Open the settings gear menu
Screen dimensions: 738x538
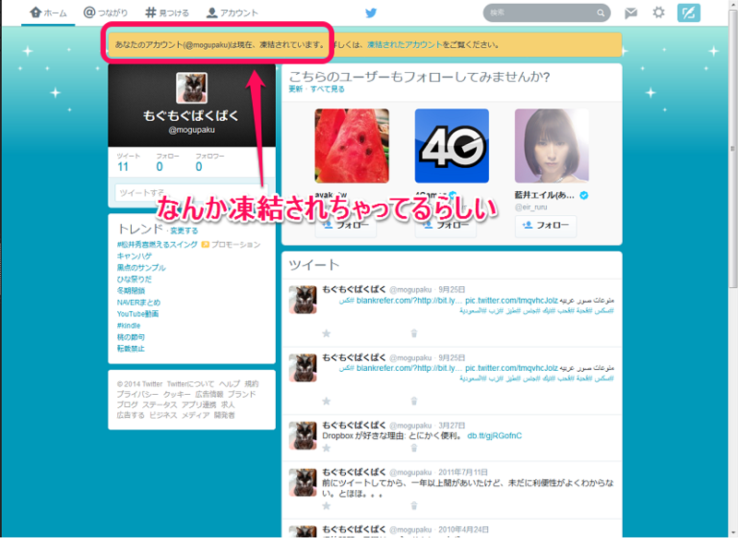click(659, 12)
